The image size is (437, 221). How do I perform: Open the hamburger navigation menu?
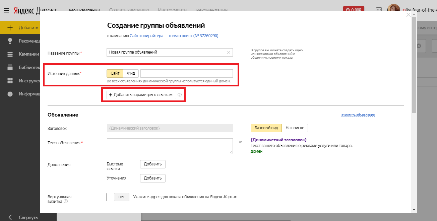coord(7,10)
